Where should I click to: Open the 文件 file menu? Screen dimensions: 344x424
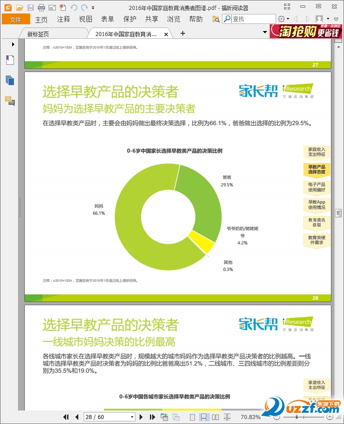(x=16, y=19)
